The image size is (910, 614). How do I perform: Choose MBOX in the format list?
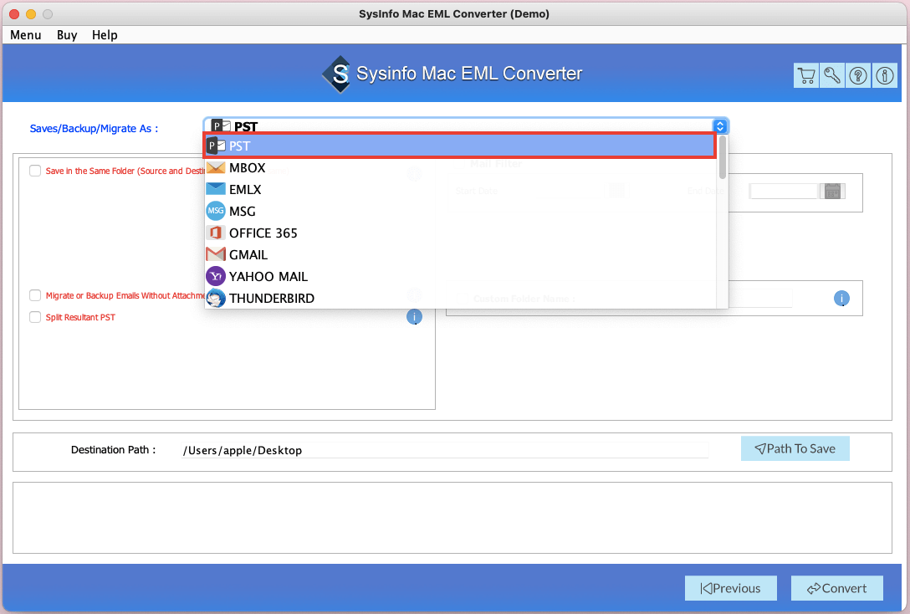pyautogui.click(x=461, y=167)
